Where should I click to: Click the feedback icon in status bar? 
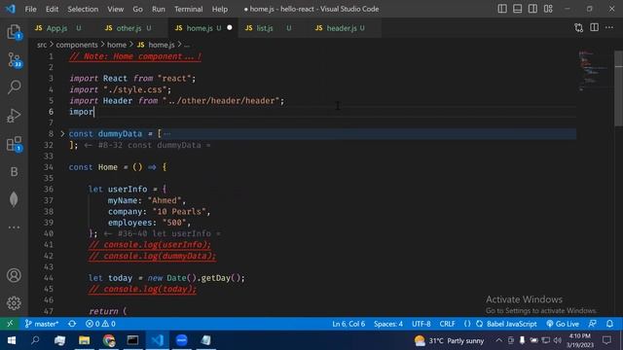pyautogui.click(x=593, y=324)
